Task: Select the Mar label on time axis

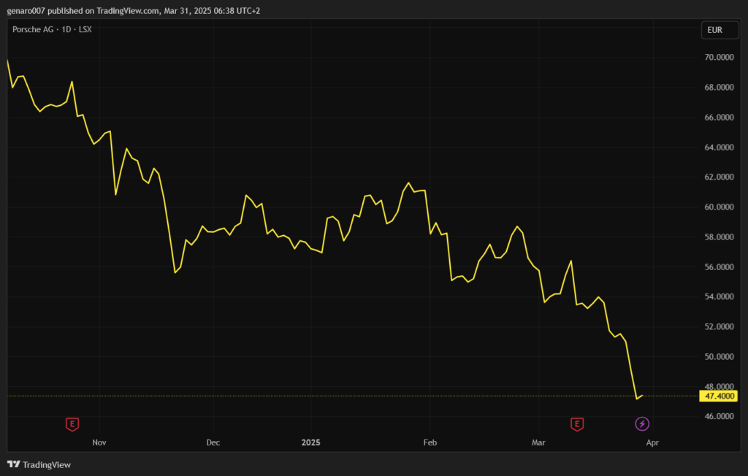Action: pyautogui.click(x=538, y=442)
